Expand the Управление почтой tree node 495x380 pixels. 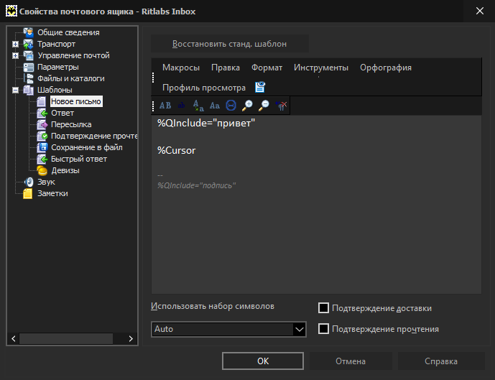coord(15,55)
